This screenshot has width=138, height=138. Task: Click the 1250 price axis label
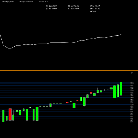[132, 91]
